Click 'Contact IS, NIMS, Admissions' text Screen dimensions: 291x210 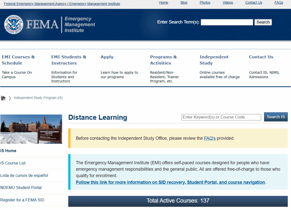click(x=264, y=74)
